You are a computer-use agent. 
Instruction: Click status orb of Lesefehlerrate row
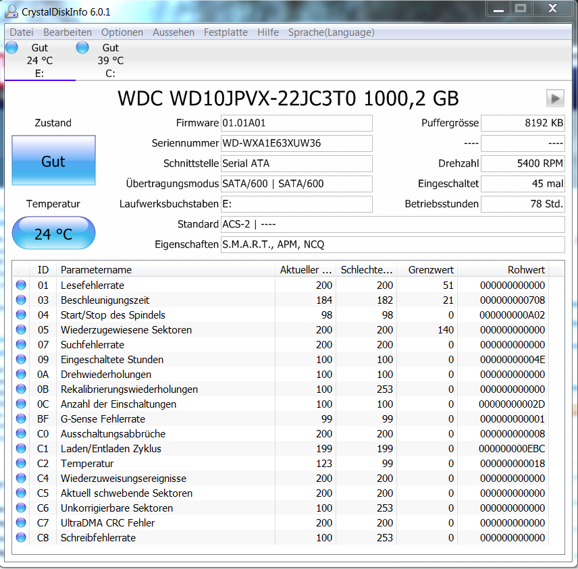tap(21, 285)
